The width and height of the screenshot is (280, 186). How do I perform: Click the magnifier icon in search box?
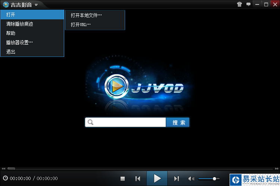point(91,122)
